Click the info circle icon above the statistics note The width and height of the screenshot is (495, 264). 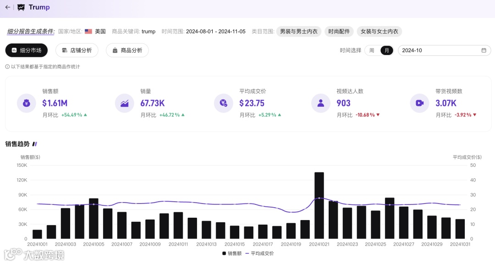click(x=8, y=66)
